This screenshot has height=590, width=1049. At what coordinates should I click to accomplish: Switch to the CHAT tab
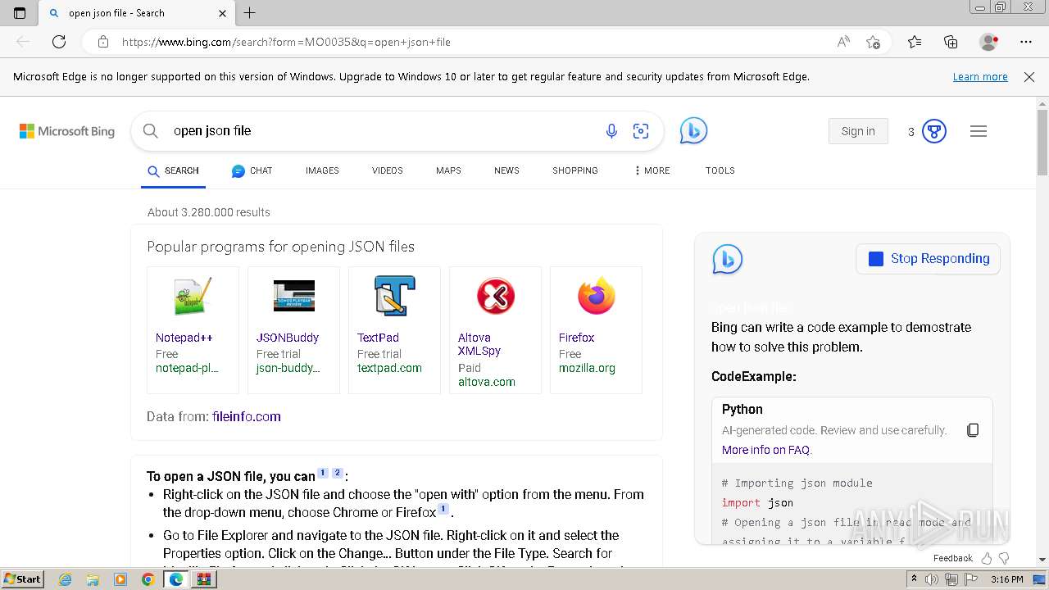pos(252,170)
